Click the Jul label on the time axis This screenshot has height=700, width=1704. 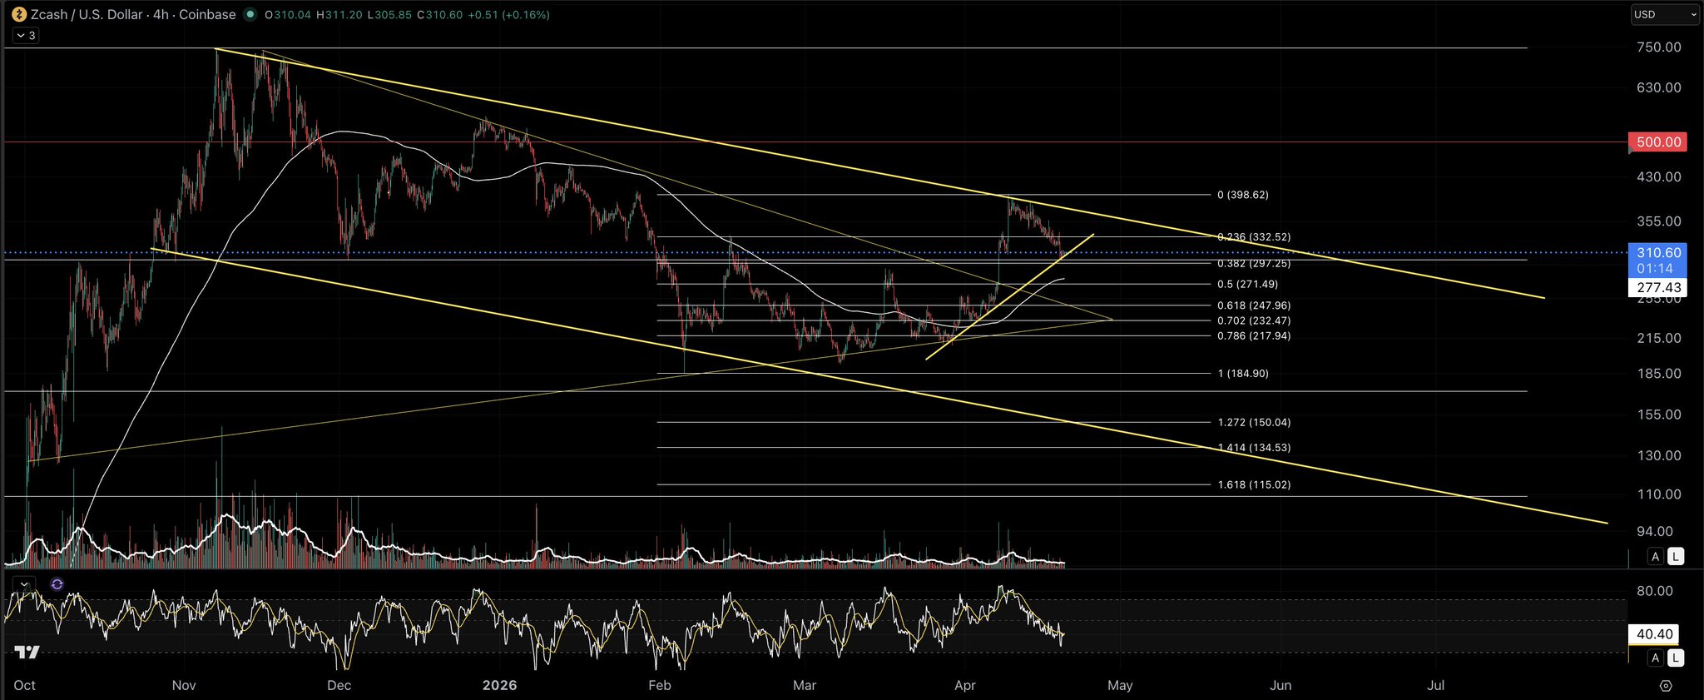click(1435, 686)
